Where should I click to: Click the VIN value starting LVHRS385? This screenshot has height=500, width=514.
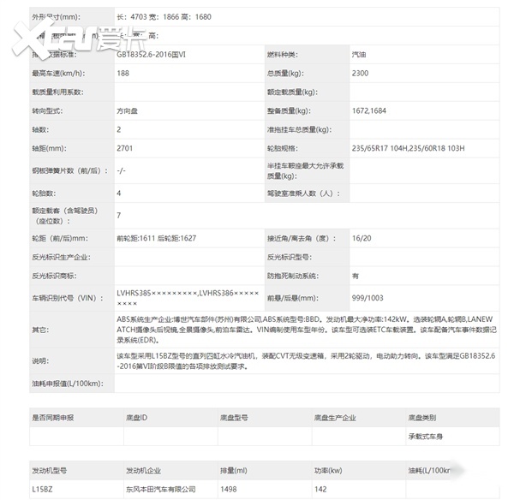coord(188,298)
